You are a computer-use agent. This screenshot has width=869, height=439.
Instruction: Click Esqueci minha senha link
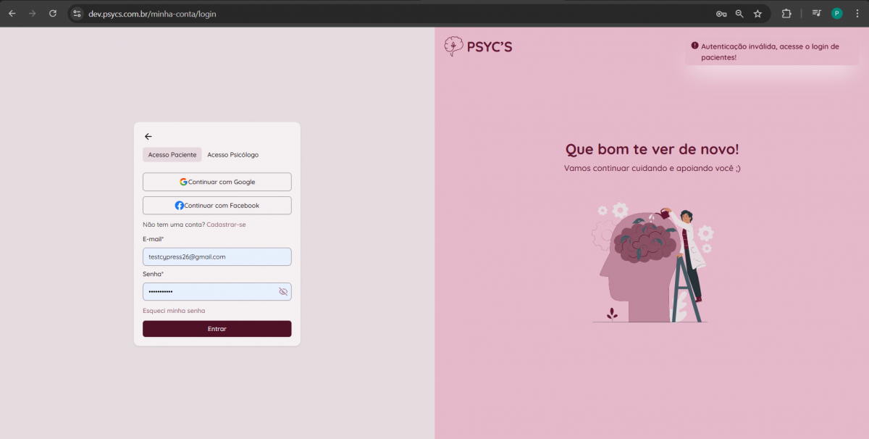174,311
